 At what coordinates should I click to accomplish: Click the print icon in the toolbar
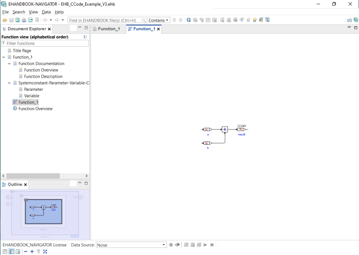(23, 20)
